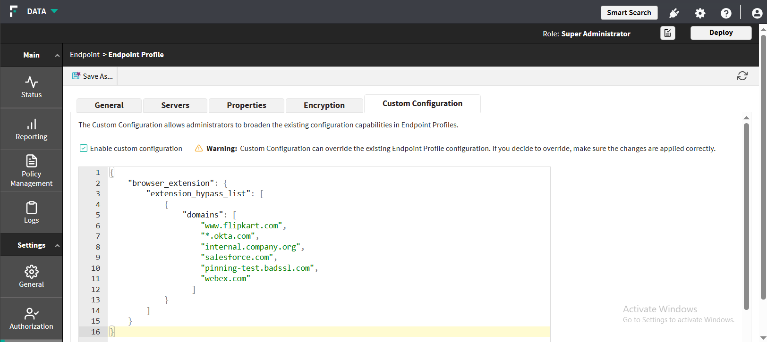
Task: Open the user account icon
Action: [x=757, y=13]
